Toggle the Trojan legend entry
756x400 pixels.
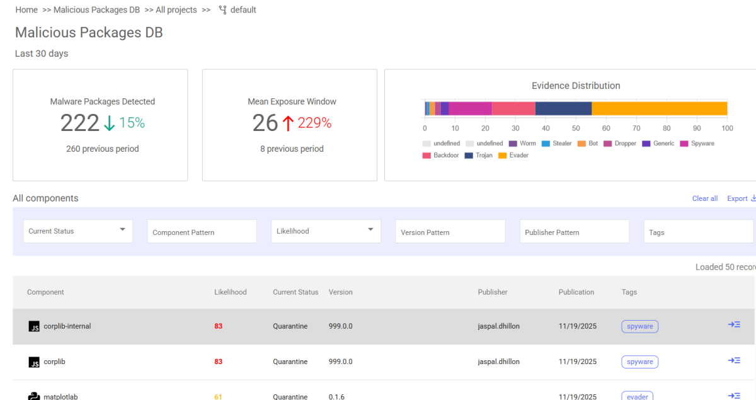tap(479, 155)
